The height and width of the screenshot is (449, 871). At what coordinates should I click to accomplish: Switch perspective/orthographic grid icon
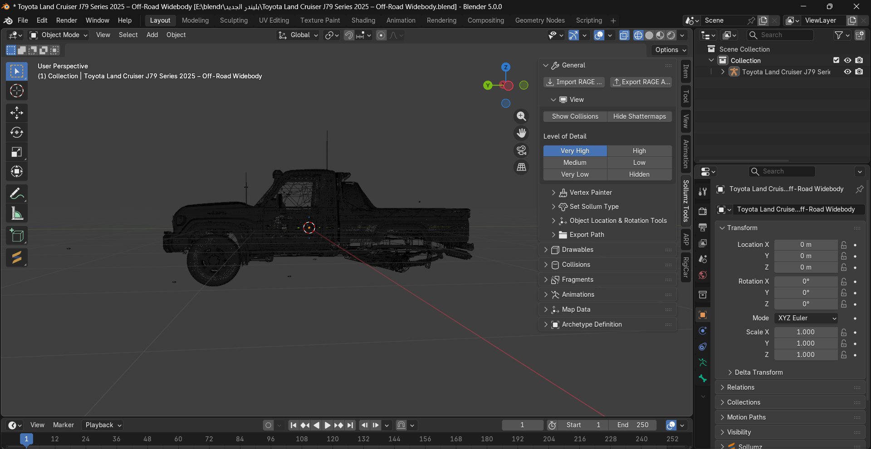[x=522, y=167]
